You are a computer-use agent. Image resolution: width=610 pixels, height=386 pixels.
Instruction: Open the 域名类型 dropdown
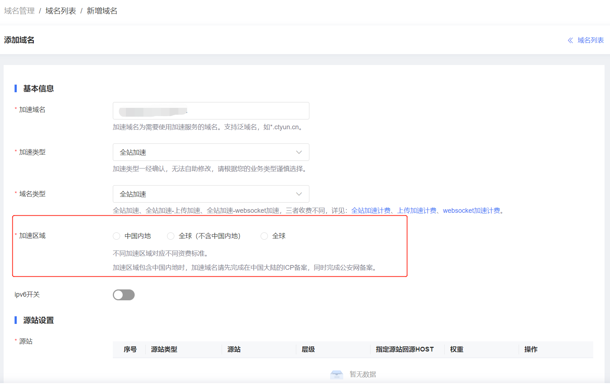click(211, 194)
